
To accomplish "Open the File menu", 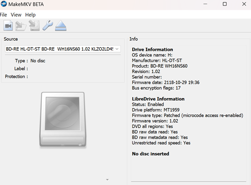I will pos(3,15).
